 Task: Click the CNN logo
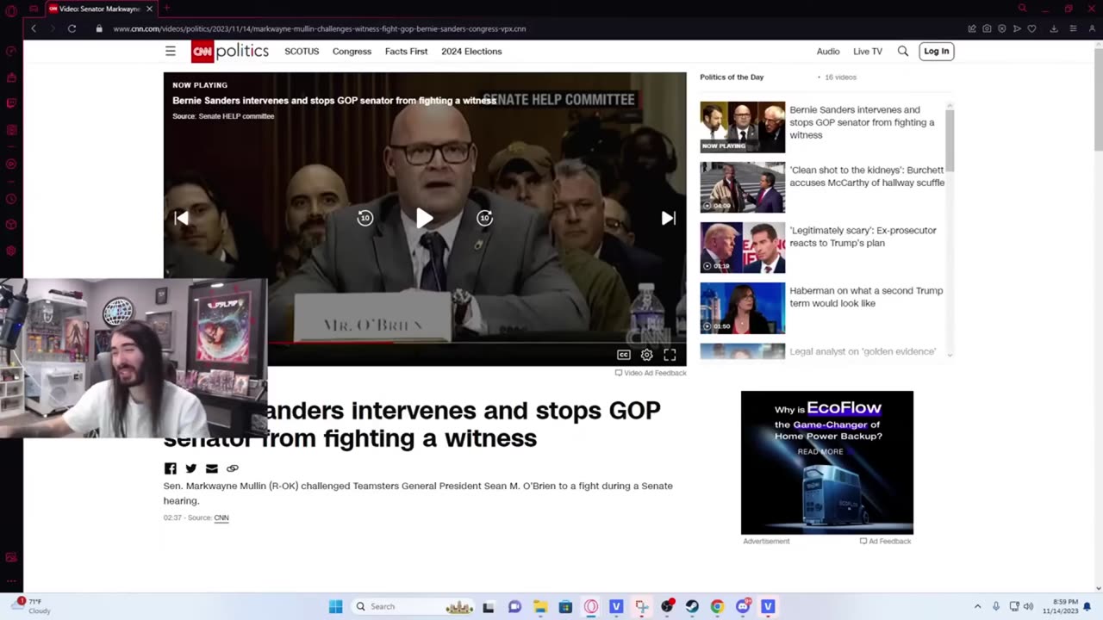pyautogui.click(x=202, y=52)
